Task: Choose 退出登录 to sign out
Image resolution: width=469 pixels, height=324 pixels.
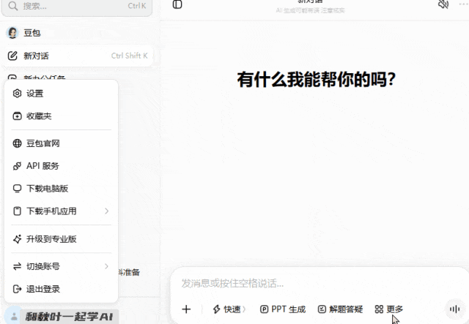Action: 61,289
